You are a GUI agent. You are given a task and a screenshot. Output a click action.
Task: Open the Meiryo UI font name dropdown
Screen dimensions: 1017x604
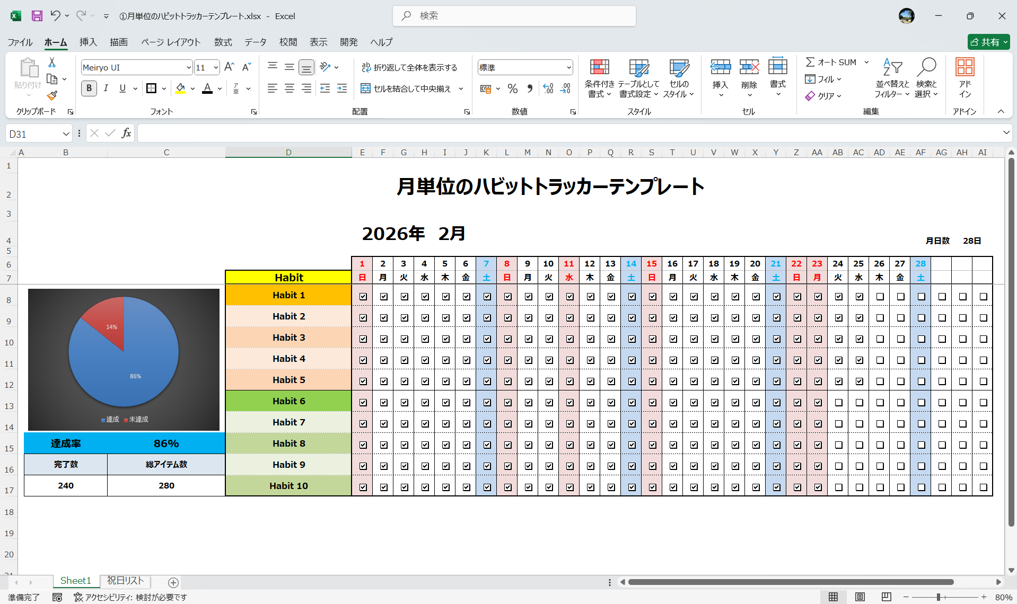coord(188,67)
